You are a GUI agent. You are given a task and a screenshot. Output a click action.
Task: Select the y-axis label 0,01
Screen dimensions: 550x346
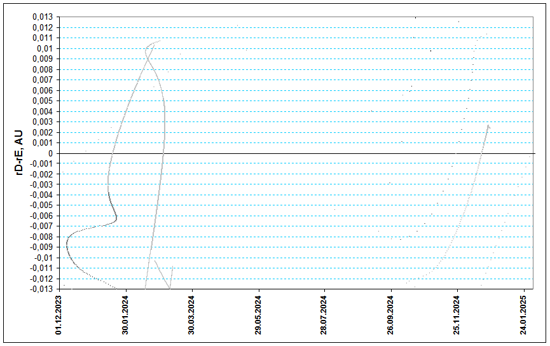pyautogui.click(x=45, y=48)
